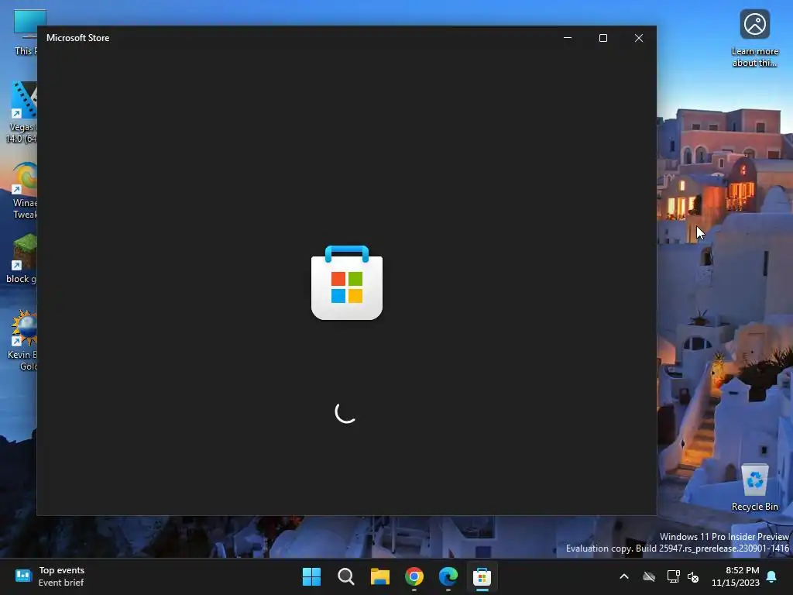Select Winaero Tweaker desktop shortcut
Viewport: 793px width, 595px height.
click(x=24, y=190)
